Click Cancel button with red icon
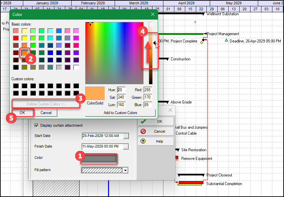Screen dimensions: 284x197 (156, 131)
